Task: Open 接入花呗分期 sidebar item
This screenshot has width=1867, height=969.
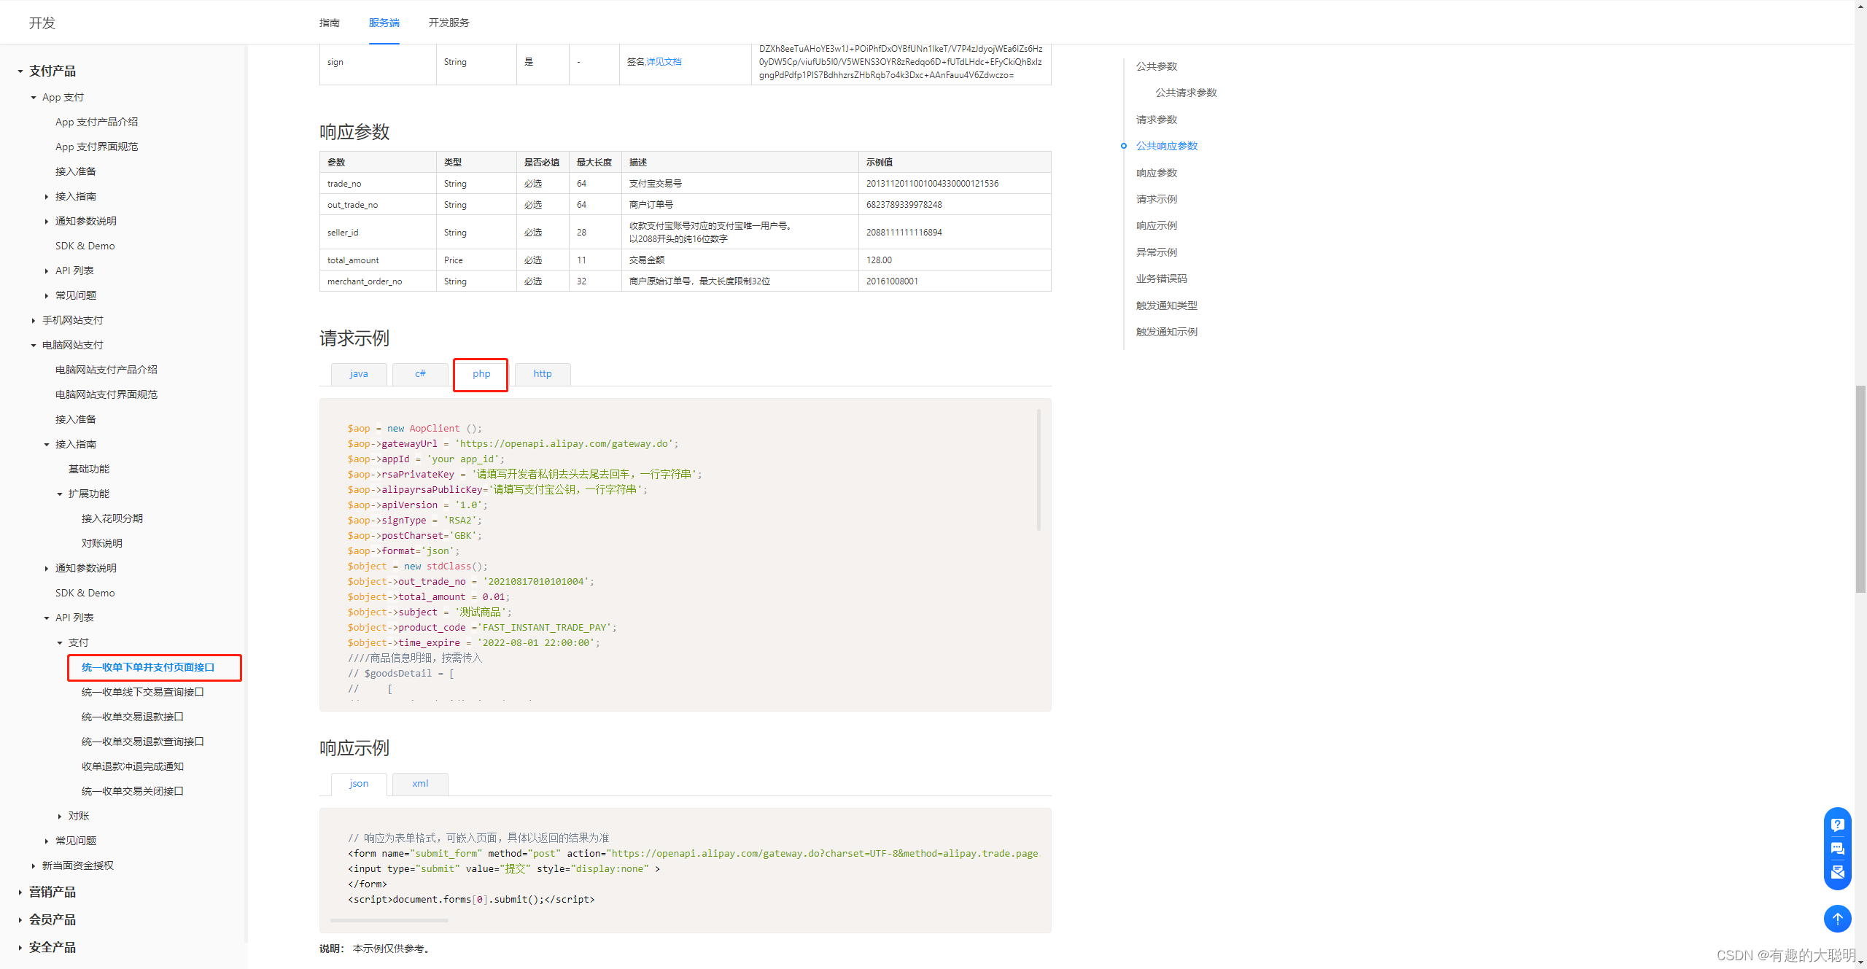Action: 112,518
